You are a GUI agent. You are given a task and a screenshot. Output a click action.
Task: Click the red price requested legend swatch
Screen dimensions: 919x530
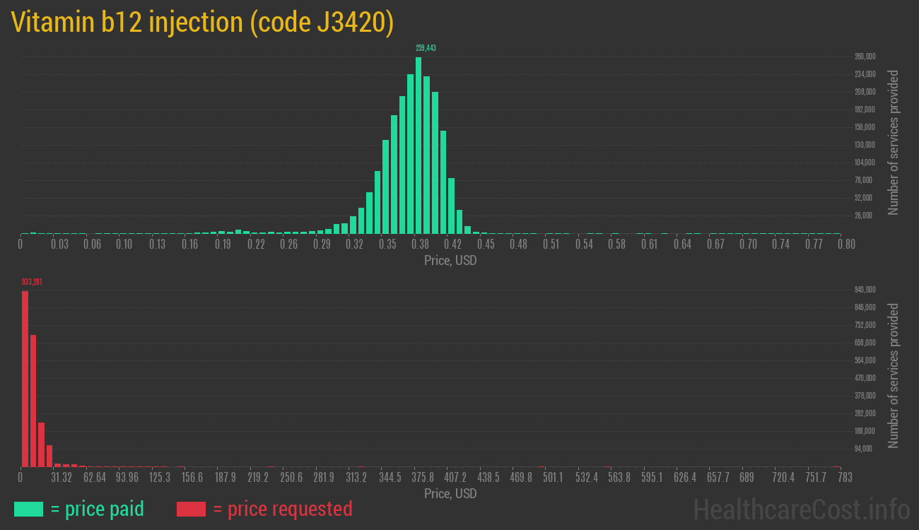(x=191, y=509)
